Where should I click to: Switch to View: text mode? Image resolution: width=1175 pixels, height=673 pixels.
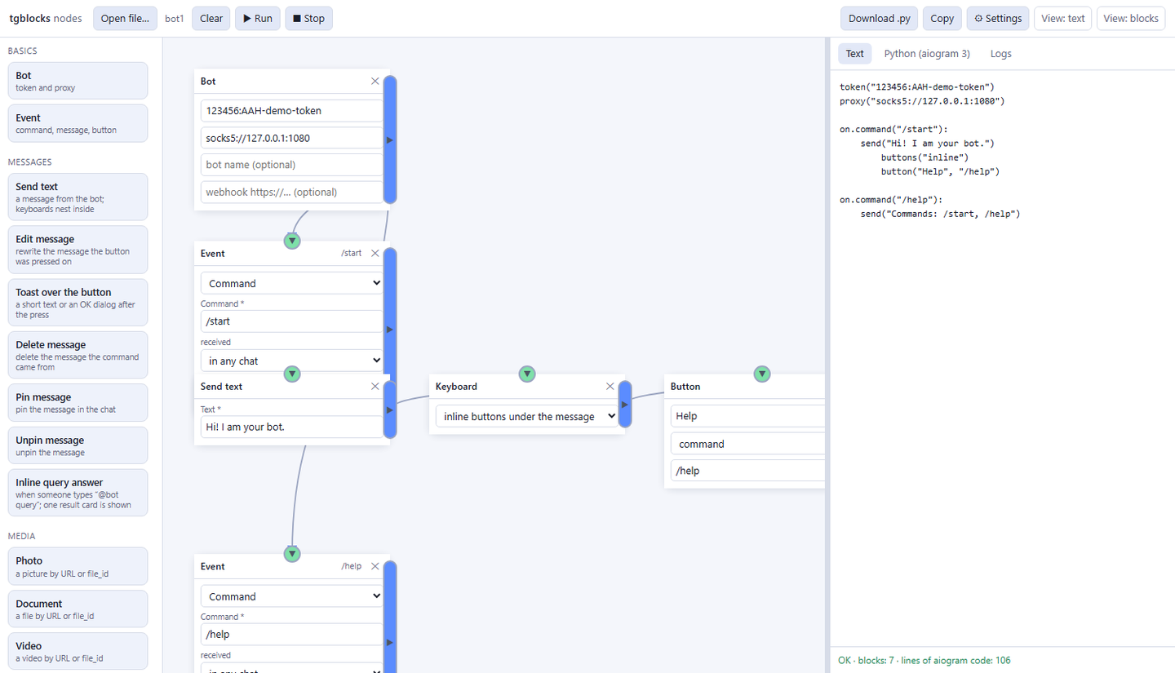click(x=1063, y=19)
